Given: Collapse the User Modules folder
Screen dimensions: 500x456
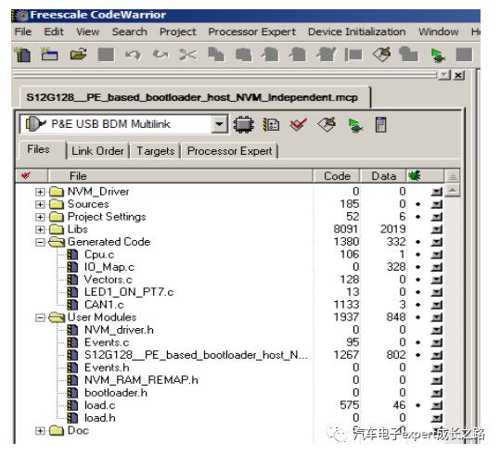Looking at the screenshot, I should [40, 317].
